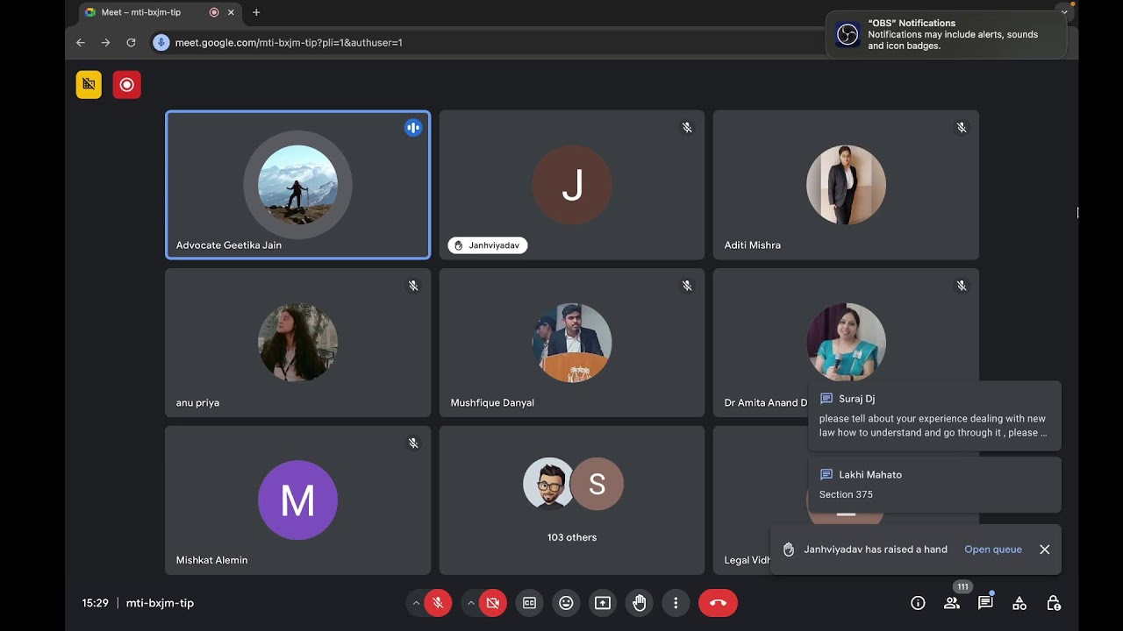Open meeting details info icon

coord(918,603)
